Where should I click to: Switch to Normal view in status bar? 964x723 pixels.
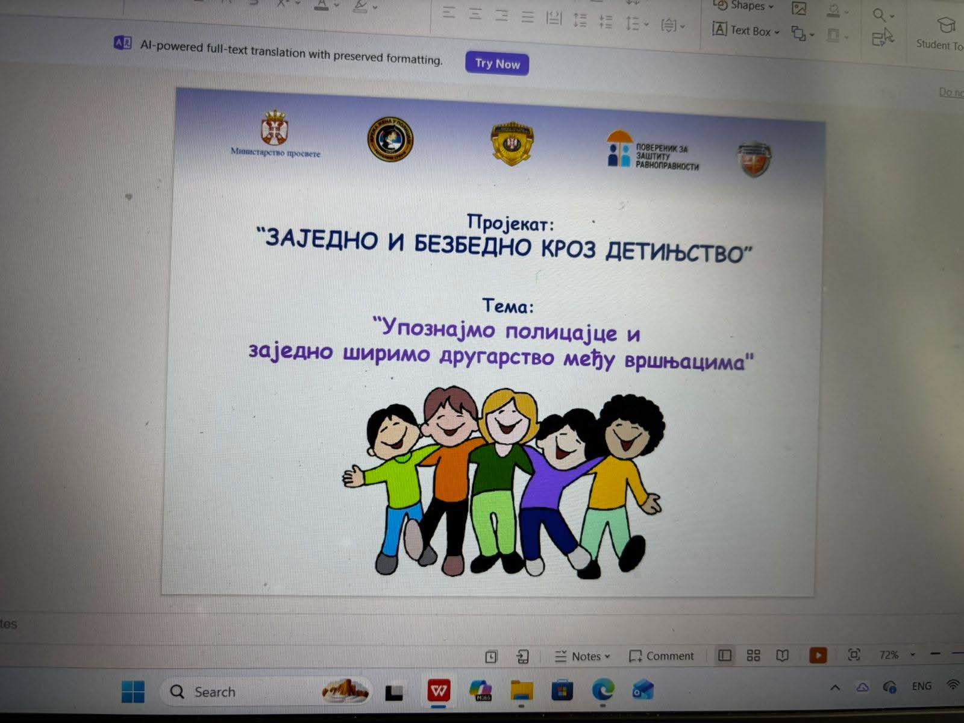coord(725,655)
